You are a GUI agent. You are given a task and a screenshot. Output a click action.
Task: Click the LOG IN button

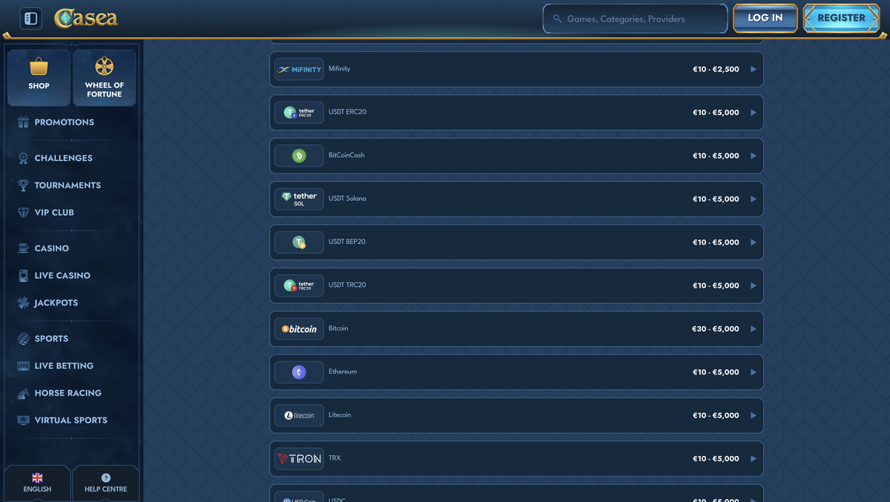click(765, 19)
